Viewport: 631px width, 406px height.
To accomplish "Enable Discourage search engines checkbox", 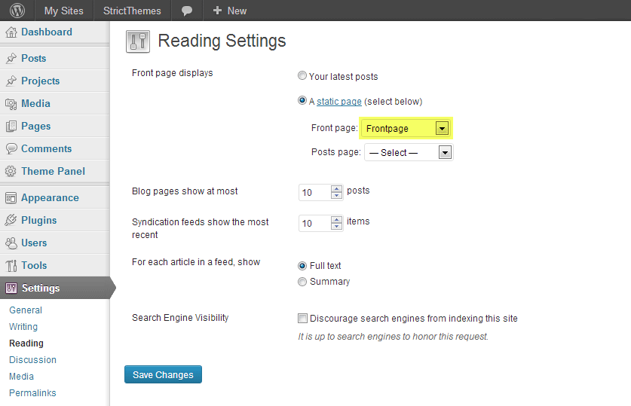I will click(x=303, y=318).
